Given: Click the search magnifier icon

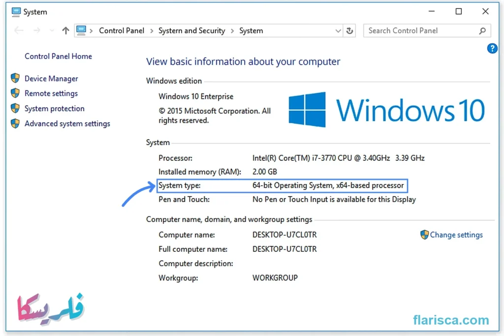Looking at the screenshot, I should 482,31.
